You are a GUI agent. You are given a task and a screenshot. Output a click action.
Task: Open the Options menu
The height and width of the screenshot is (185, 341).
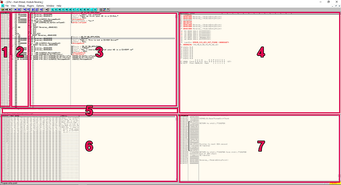(40, 6)
